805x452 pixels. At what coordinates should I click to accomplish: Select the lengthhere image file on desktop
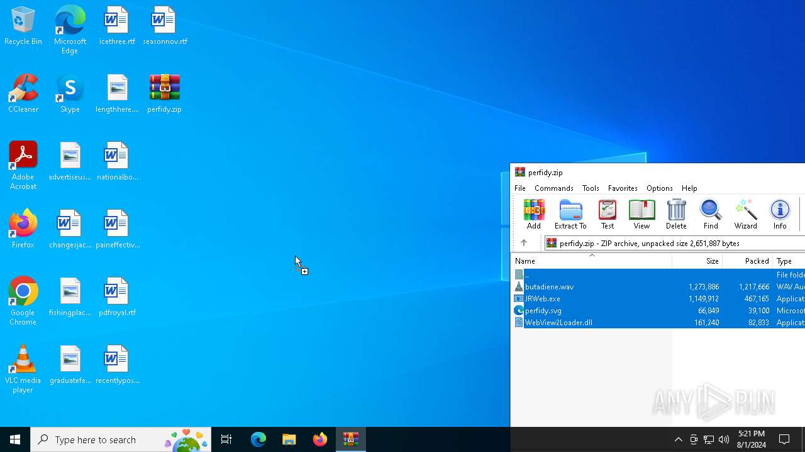pos(117,94)
